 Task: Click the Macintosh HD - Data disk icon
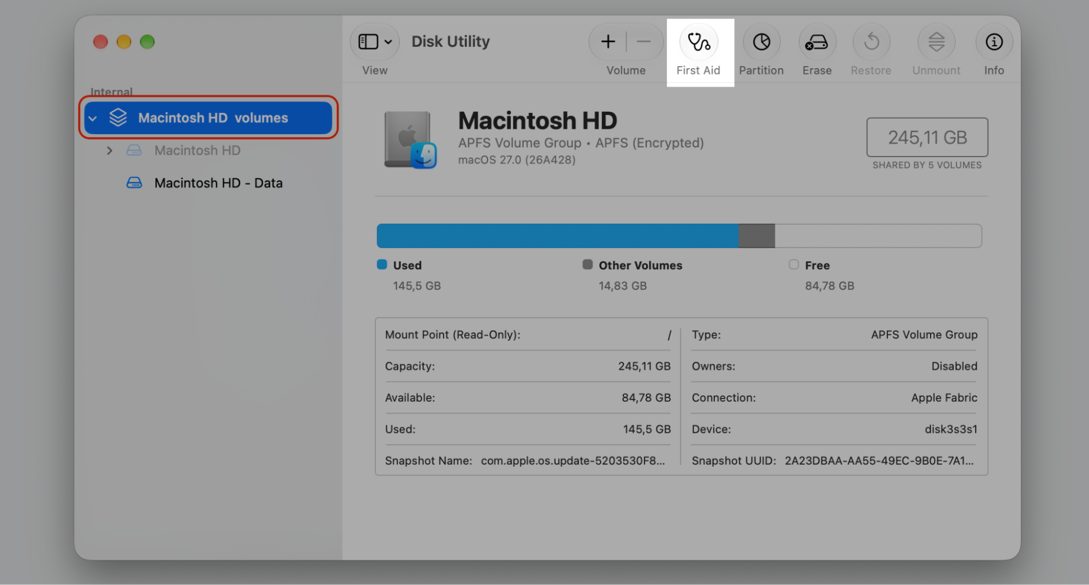point(134,183)
